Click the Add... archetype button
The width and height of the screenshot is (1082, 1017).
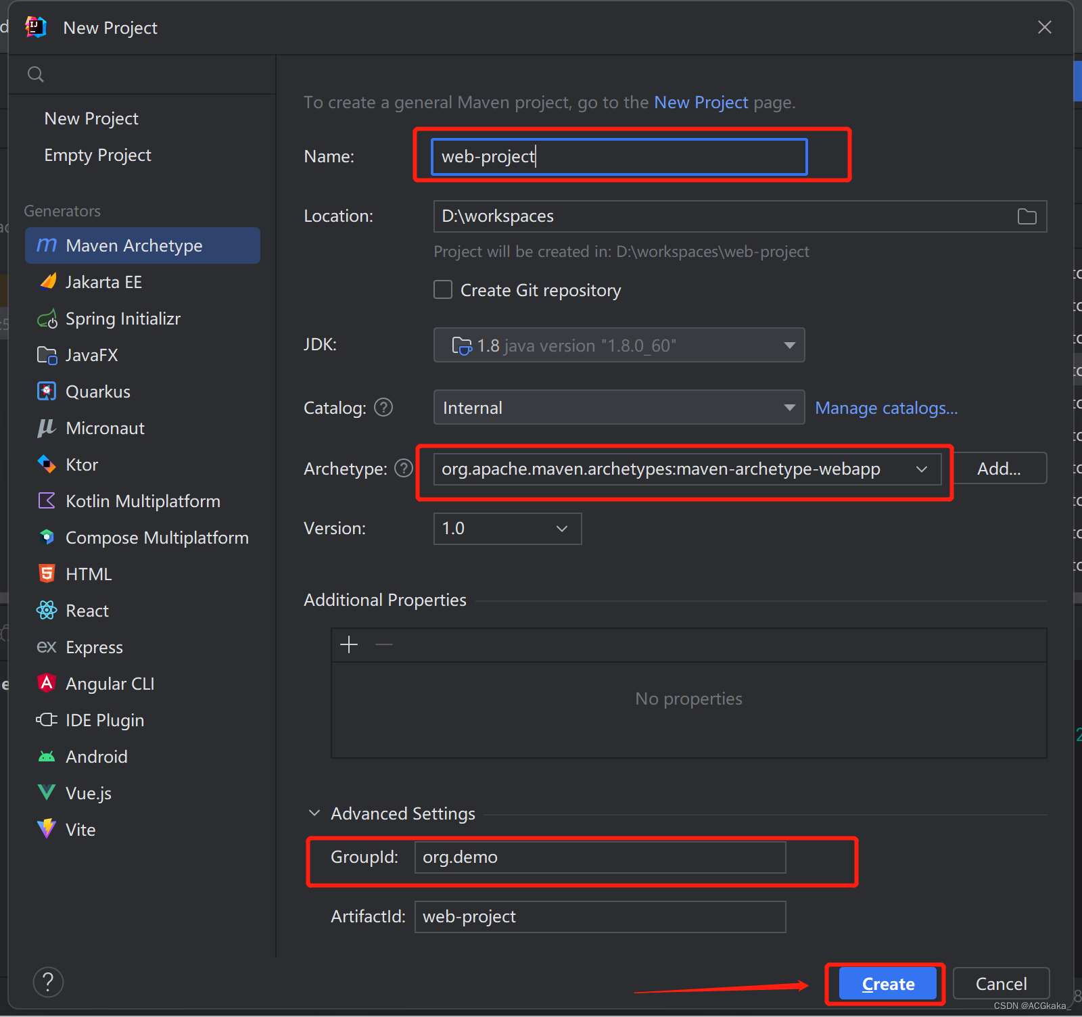point(999,469)
